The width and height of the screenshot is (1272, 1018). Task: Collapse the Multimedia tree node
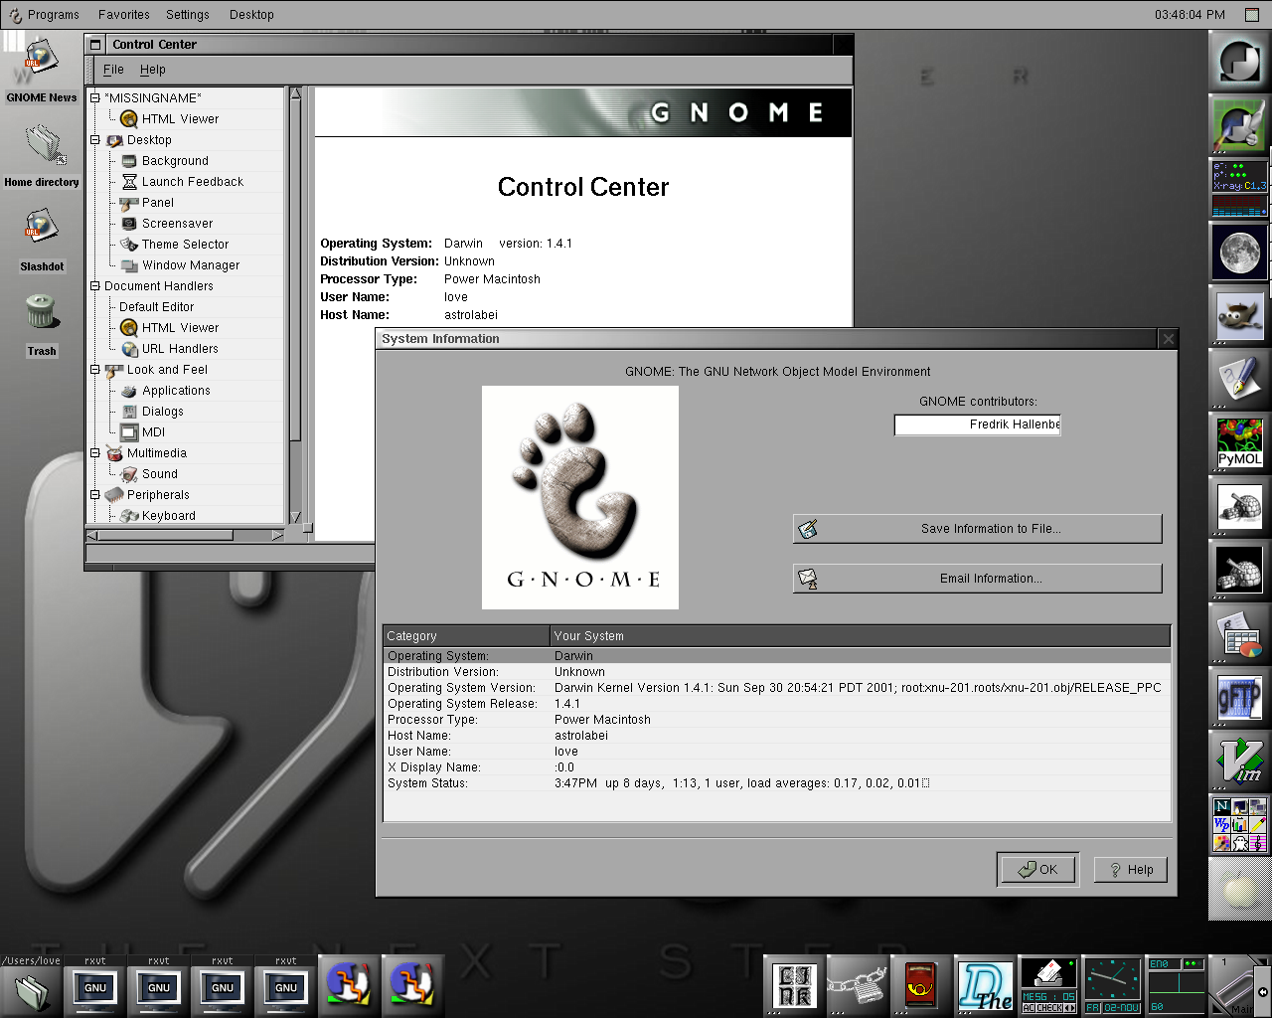click(95, 452)
